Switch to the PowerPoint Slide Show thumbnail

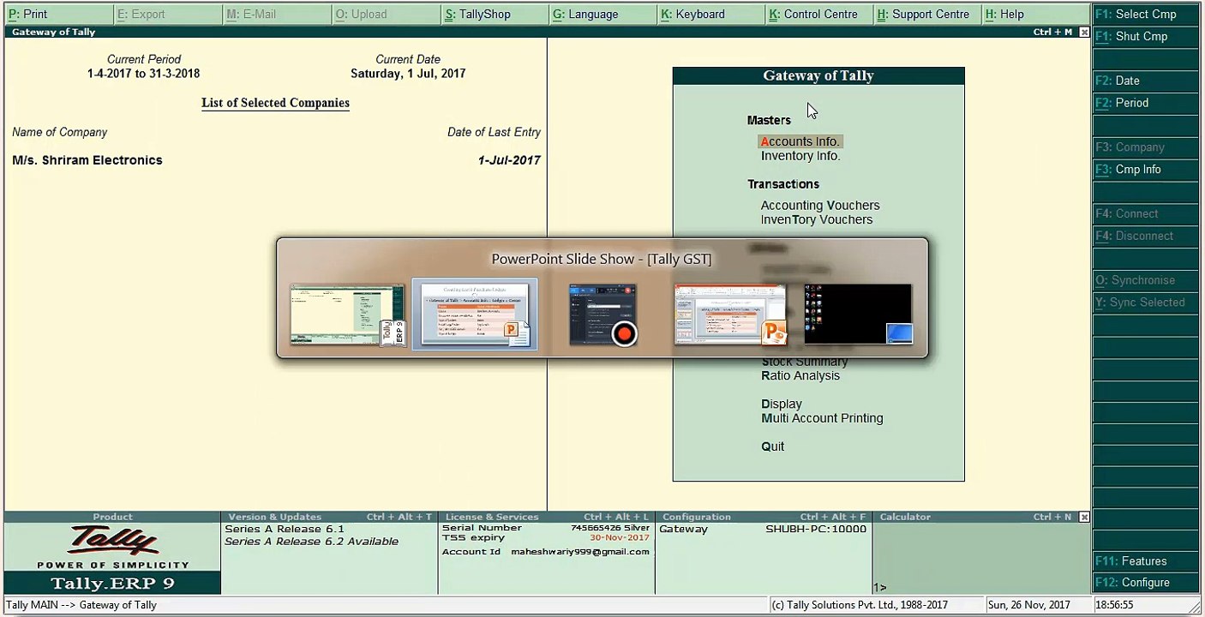point(475,314)
